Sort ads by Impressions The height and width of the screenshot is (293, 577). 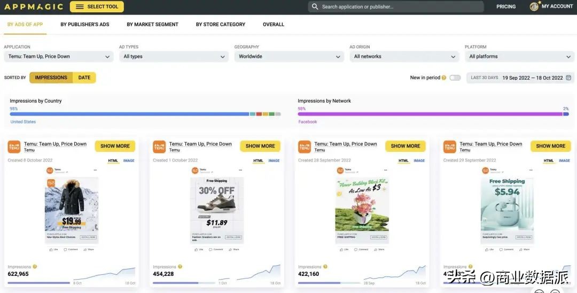[51, 78]
